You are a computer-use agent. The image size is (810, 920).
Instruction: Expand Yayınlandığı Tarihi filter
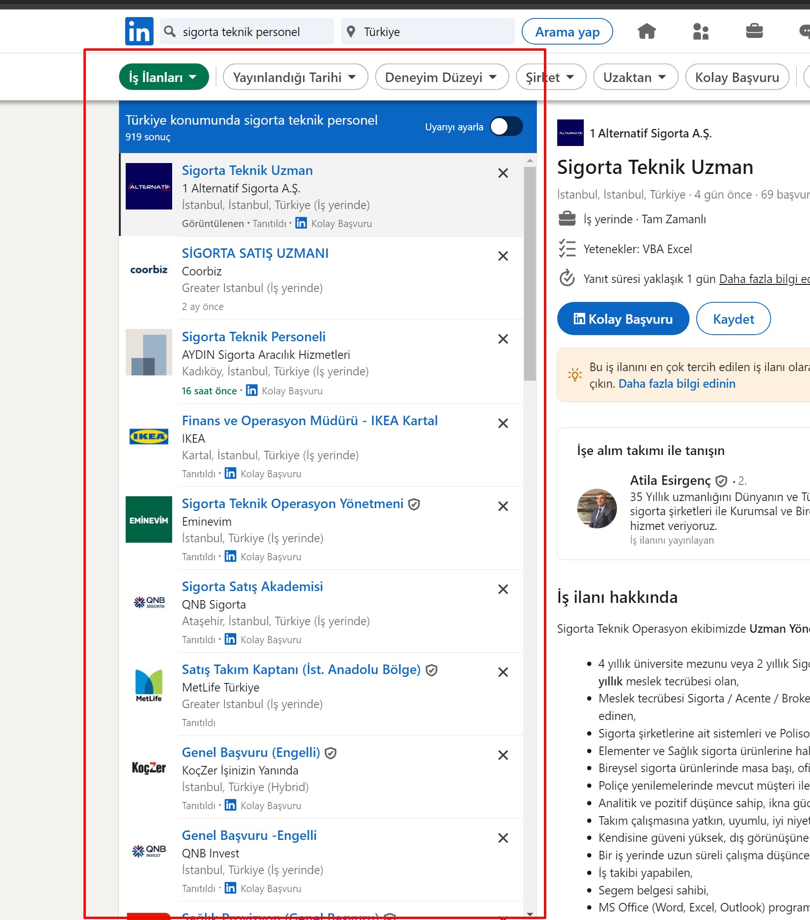tap(295, 77)
